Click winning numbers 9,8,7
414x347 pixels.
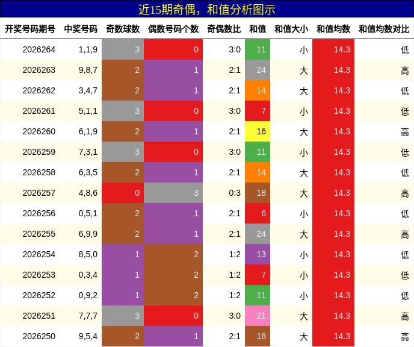88,70
